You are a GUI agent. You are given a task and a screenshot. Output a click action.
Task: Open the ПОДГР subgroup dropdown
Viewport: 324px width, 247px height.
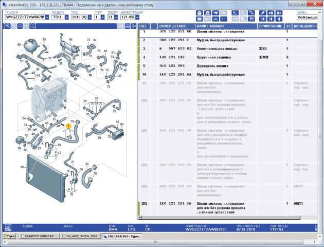116,17
